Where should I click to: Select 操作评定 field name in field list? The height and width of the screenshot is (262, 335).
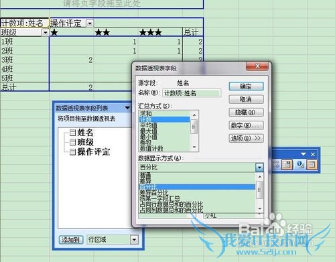pyautogui.click(x=94, y=152)
